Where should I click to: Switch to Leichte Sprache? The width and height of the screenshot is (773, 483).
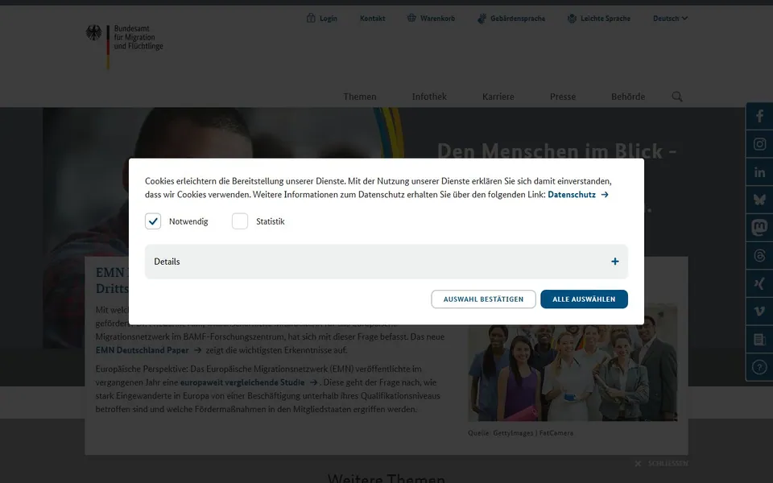tap(598, 19)
